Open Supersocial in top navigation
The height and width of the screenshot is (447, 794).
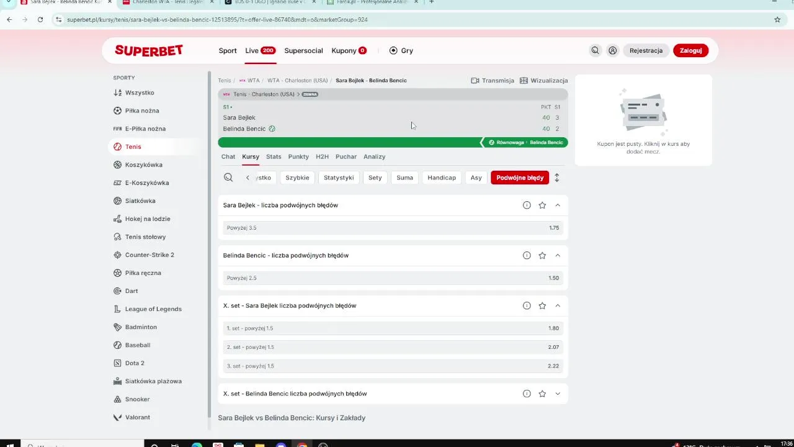coord(303,50)
